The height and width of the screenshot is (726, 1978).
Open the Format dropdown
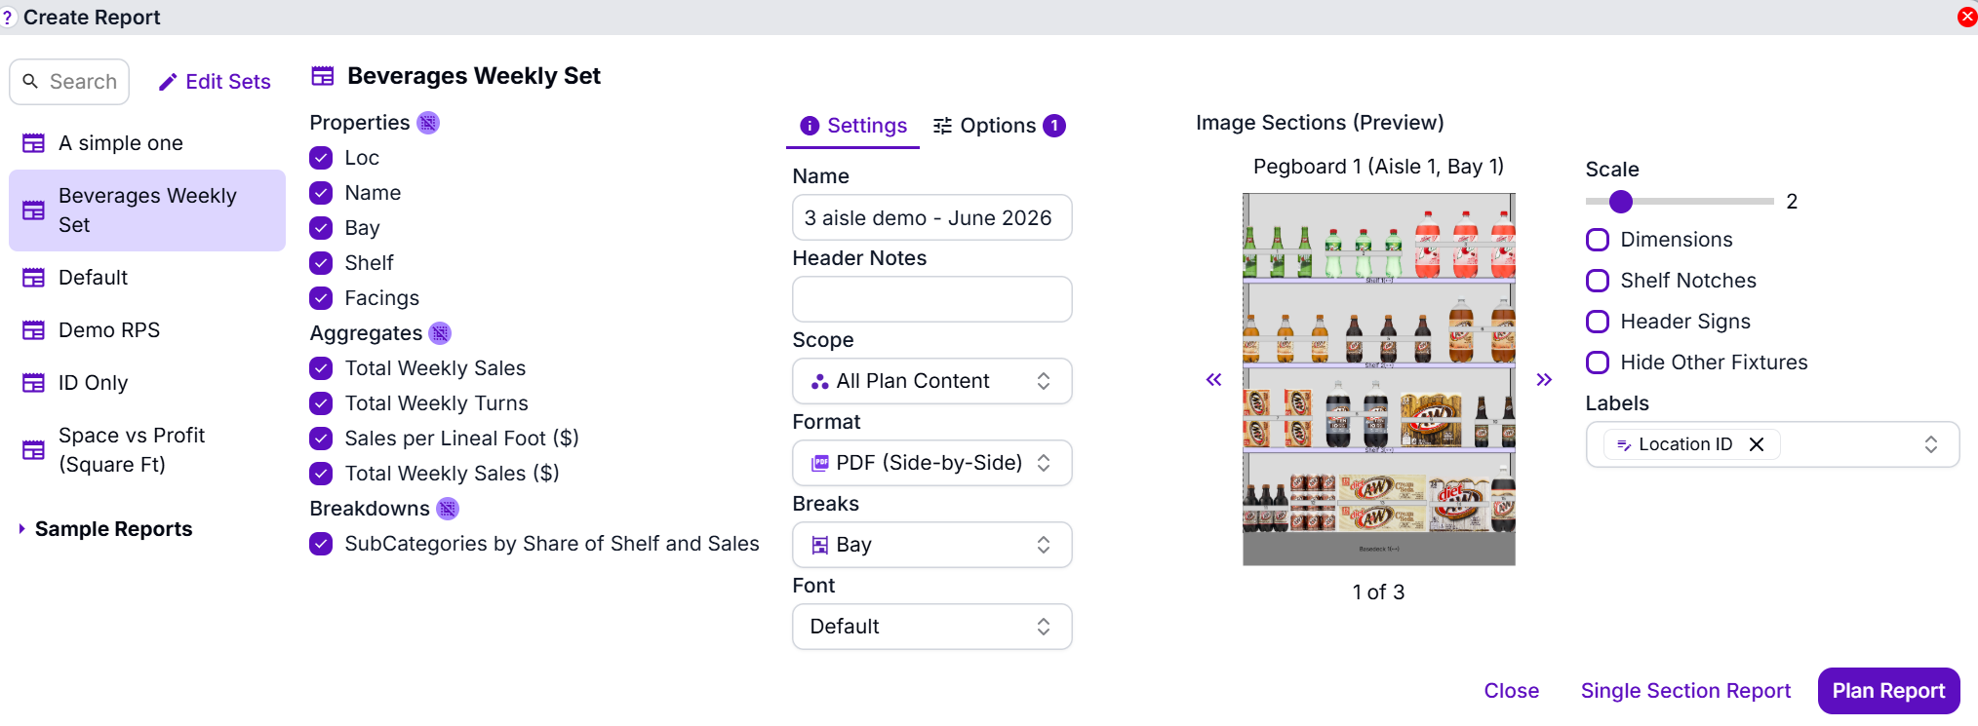tap(931, 463)
